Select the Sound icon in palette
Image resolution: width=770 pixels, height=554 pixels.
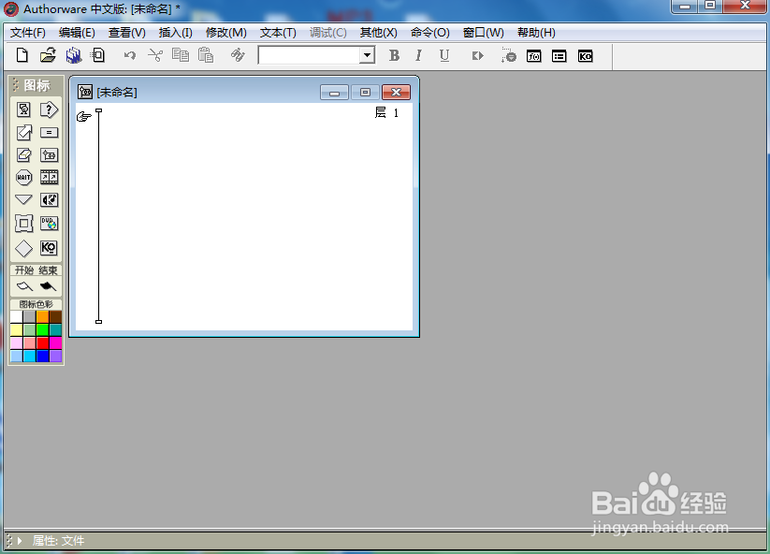click(49, 200)
